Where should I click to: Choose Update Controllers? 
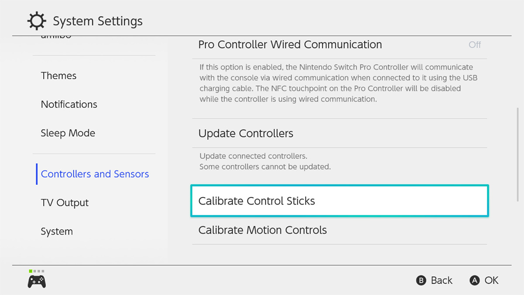coord(246,133)
